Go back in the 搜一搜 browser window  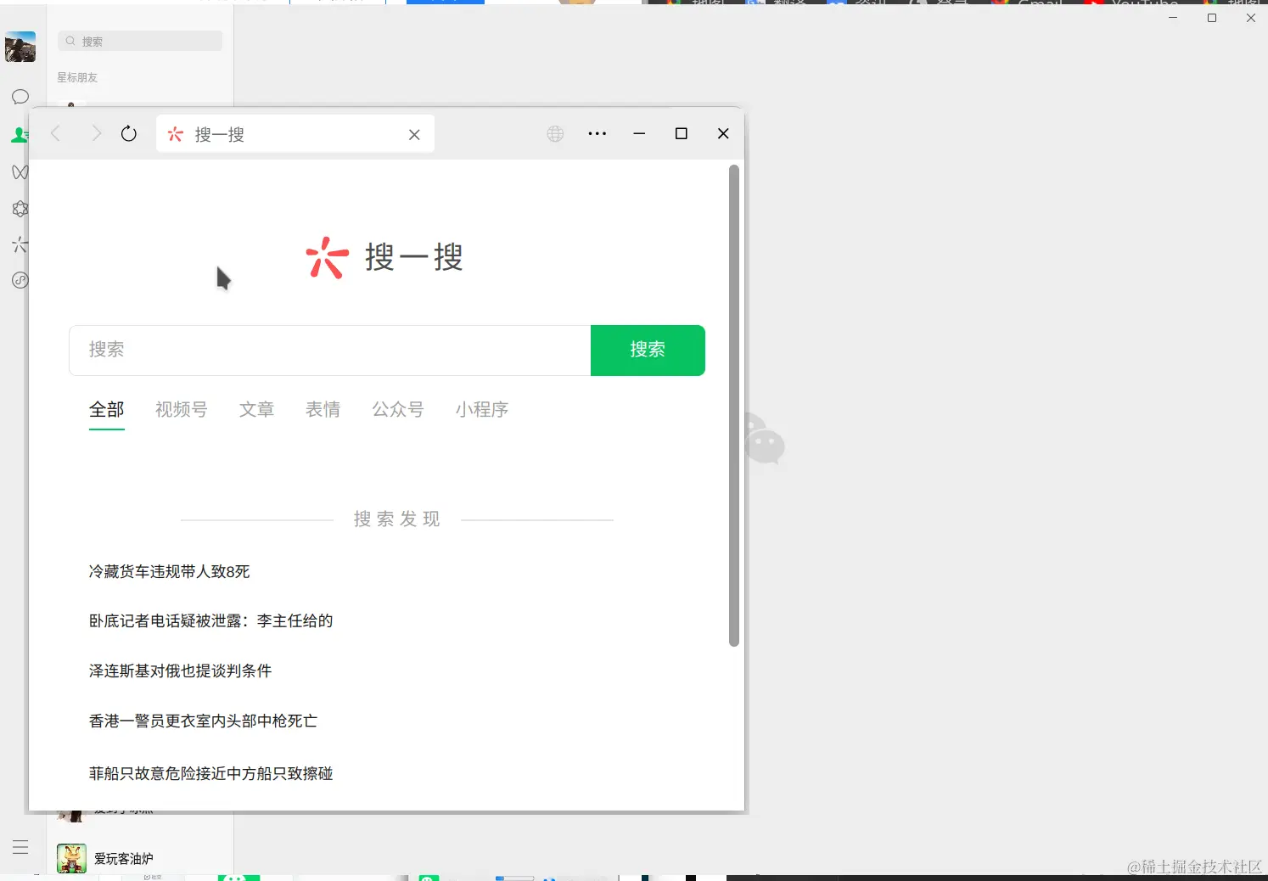pos(56,133)
